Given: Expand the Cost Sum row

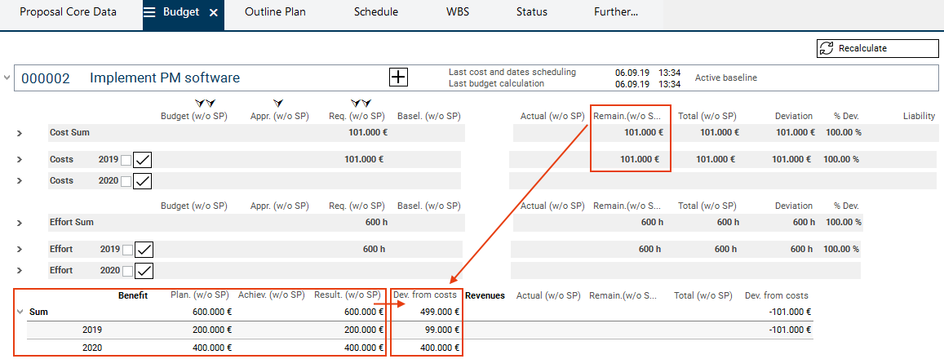Looking at the screenshot, I should click(x=19, y=133).
